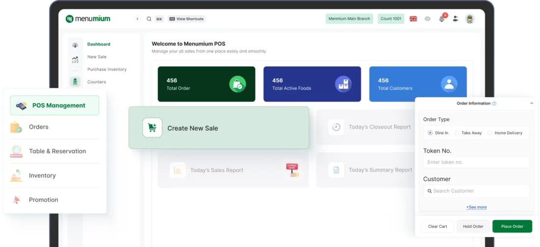Open the users icon in header
540x247 pixels.
pos(456,19)
